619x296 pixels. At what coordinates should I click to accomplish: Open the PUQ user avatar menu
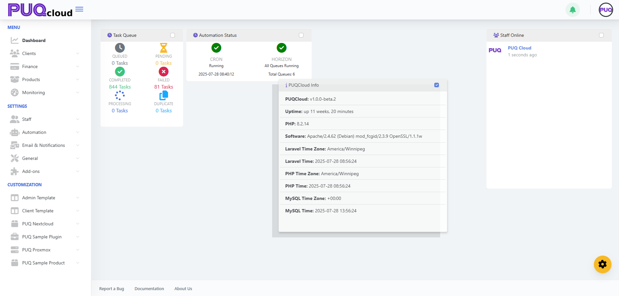click(x=606, y=10)
